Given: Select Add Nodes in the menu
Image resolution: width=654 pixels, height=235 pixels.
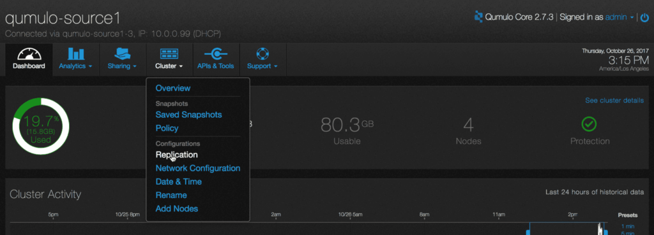Looking at the screenshot, I should pos(176,209).
